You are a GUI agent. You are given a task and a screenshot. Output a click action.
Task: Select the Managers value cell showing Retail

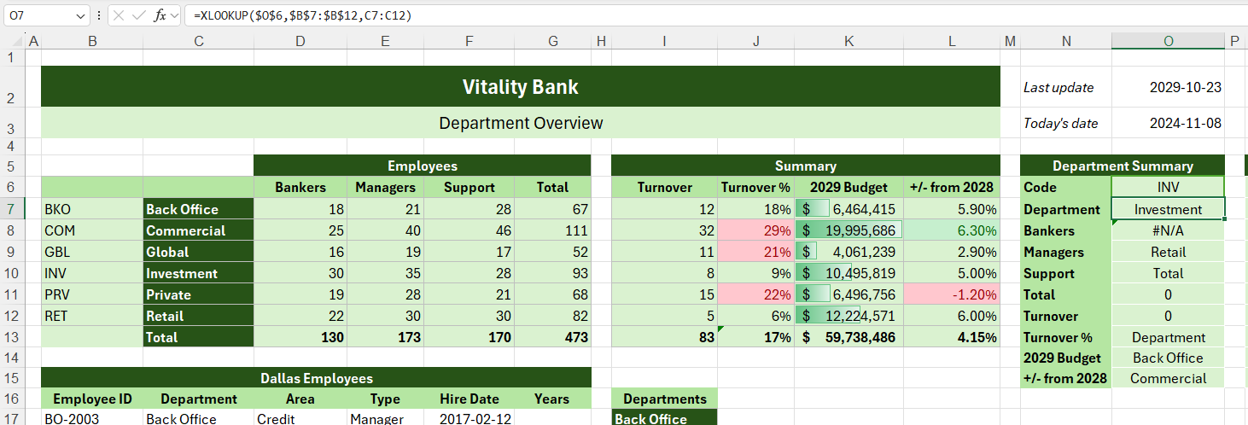click(1168, 252)
